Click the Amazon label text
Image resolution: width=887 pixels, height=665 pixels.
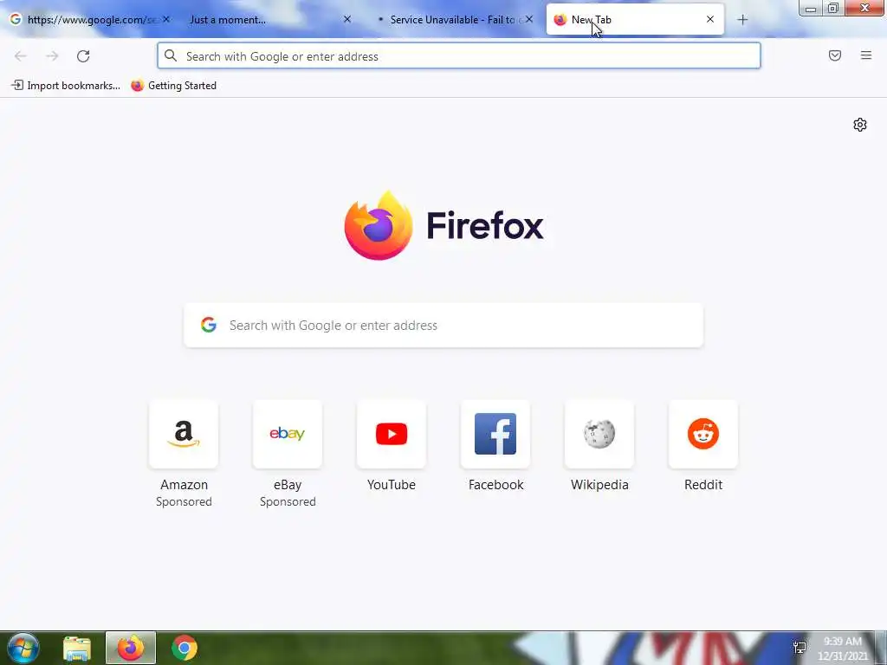[184, 485]
